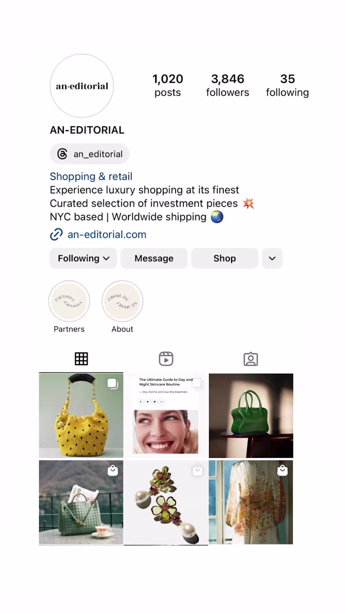Viewport: 345px width, 613px height.
Task: Open the green handbag on table post
Action: click(251, 416)
